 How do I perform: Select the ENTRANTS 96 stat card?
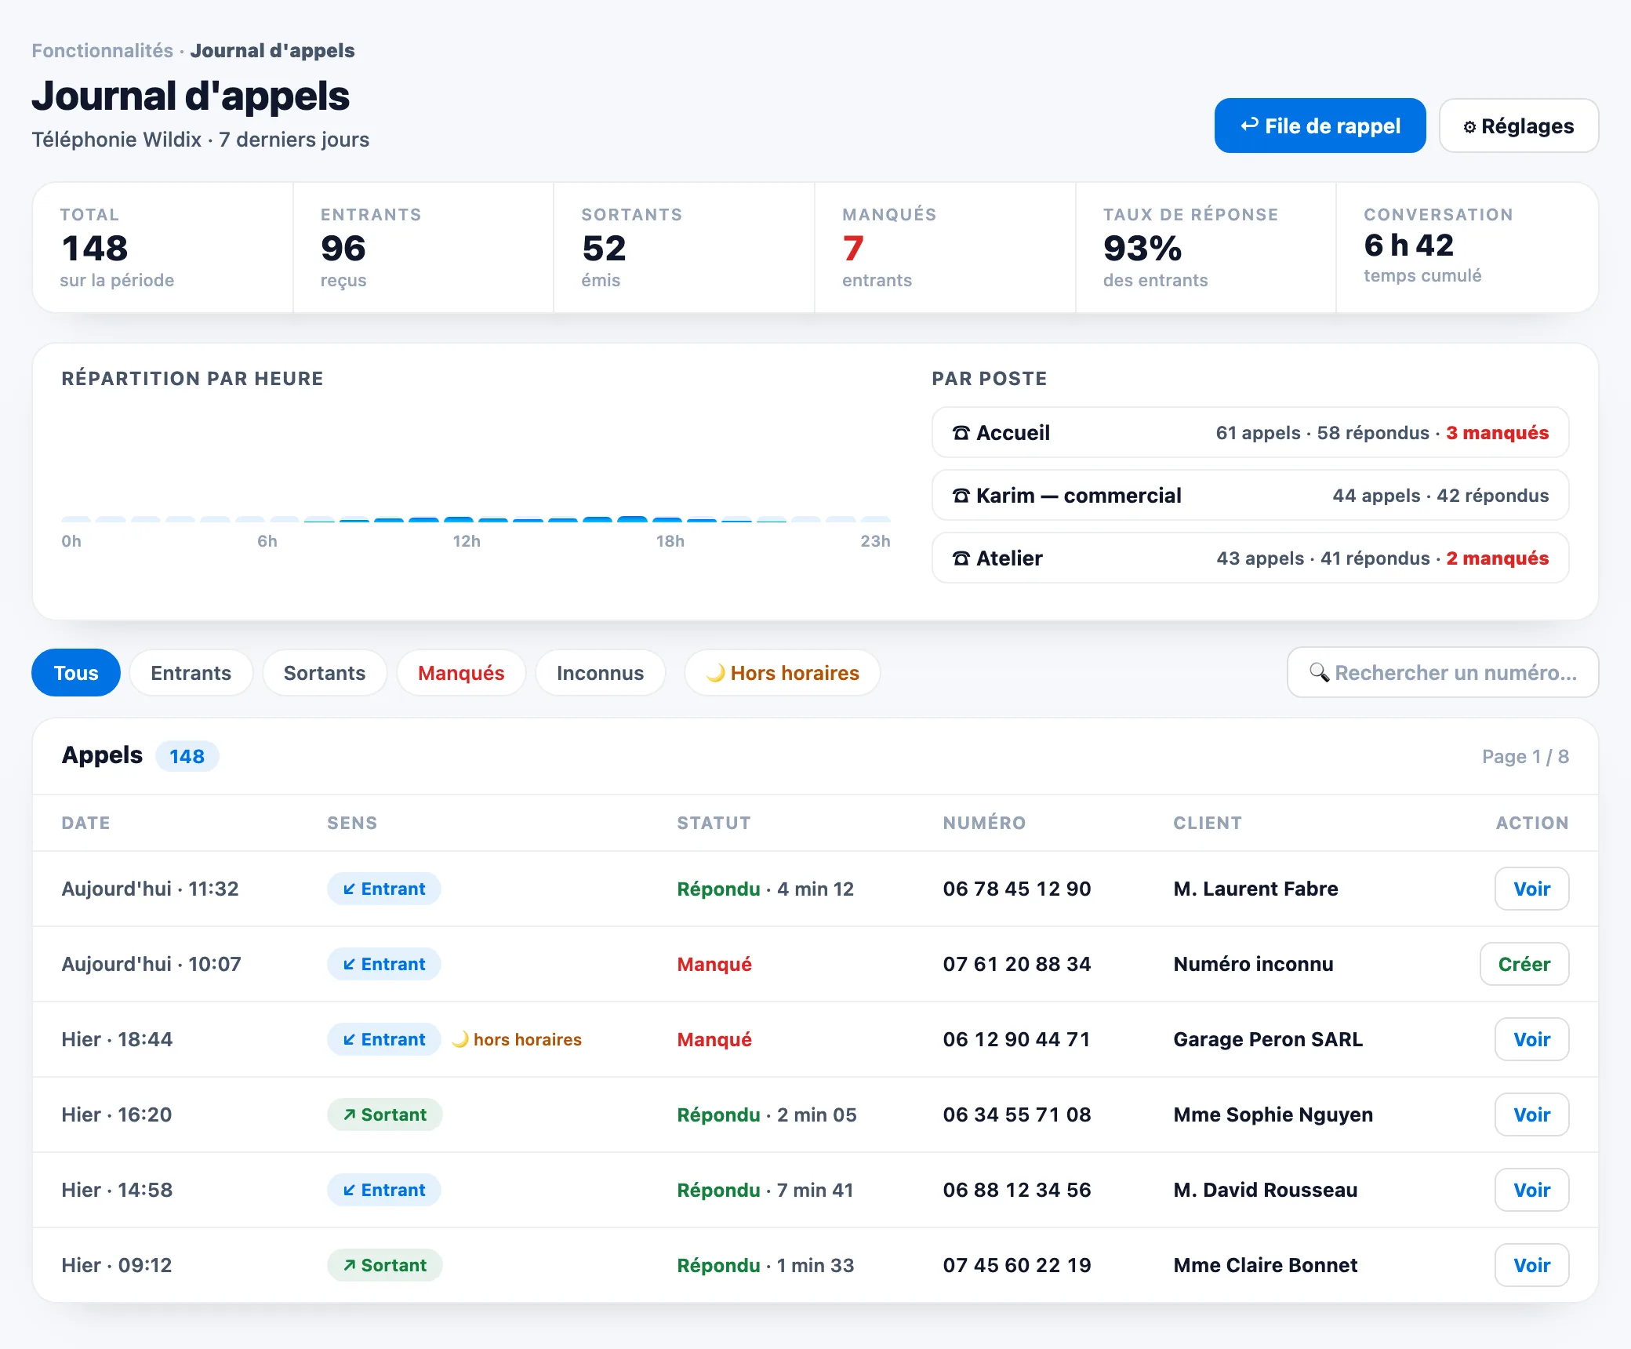[423, 248]
